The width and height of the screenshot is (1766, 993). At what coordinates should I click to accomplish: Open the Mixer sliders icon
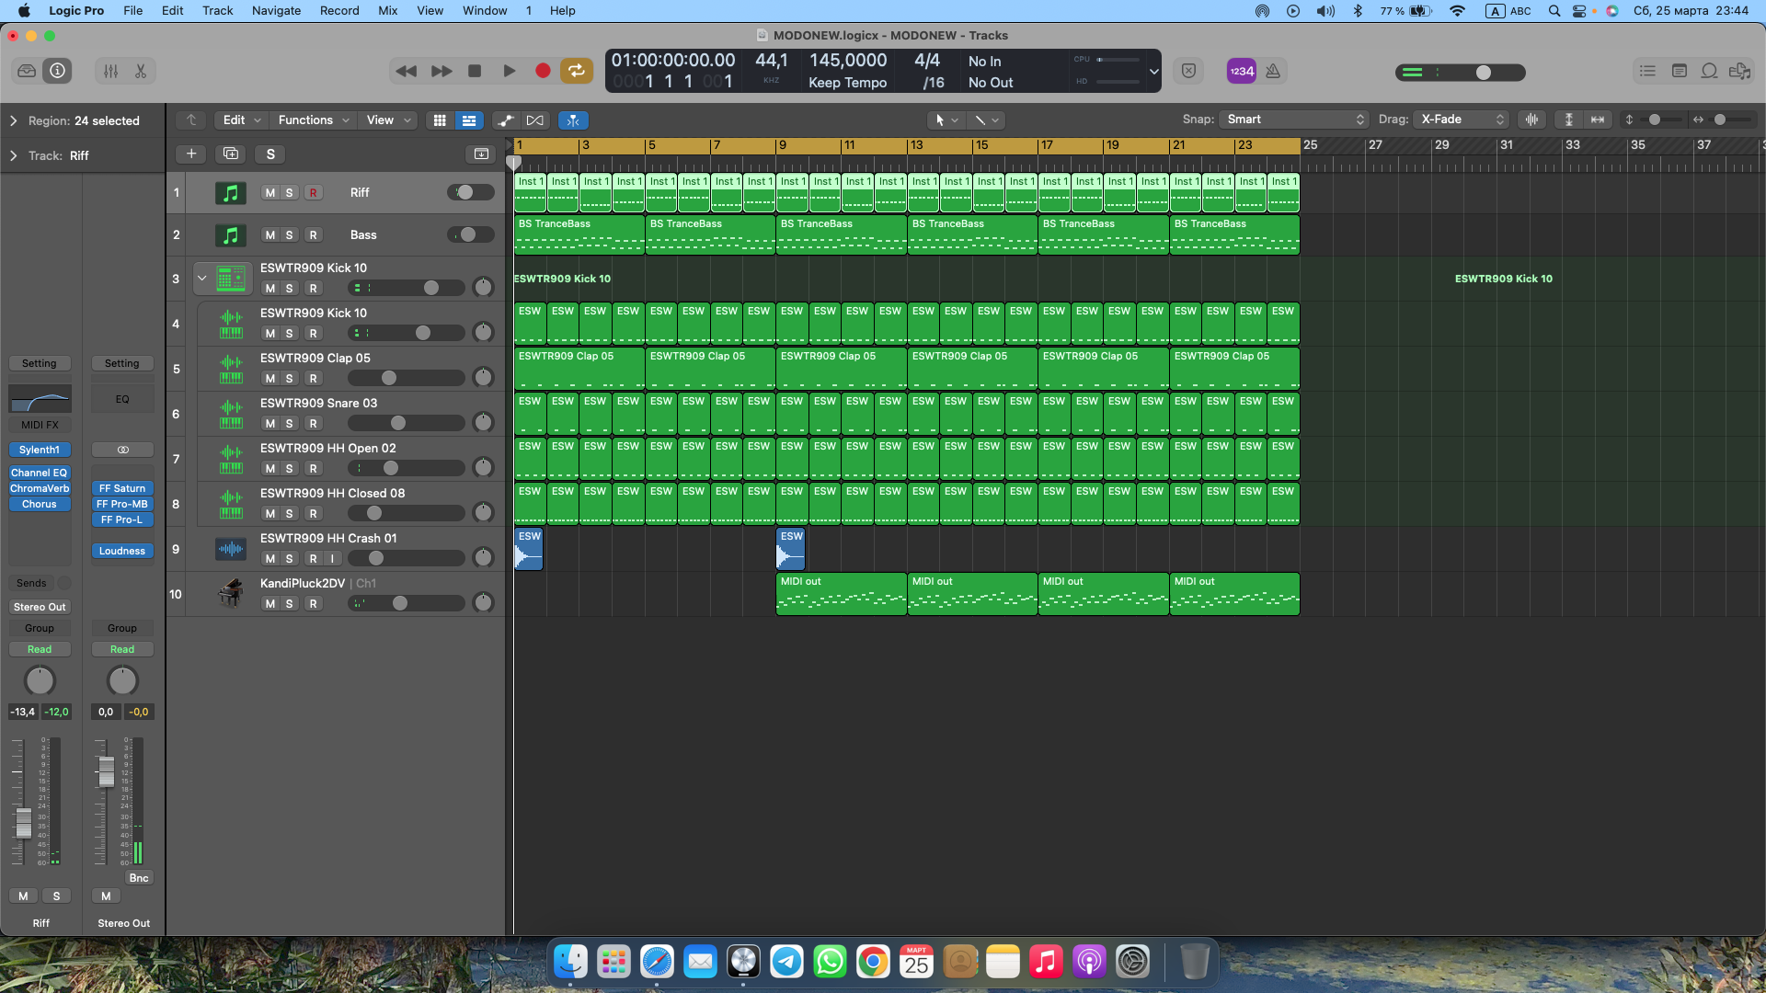click(110, 71)
